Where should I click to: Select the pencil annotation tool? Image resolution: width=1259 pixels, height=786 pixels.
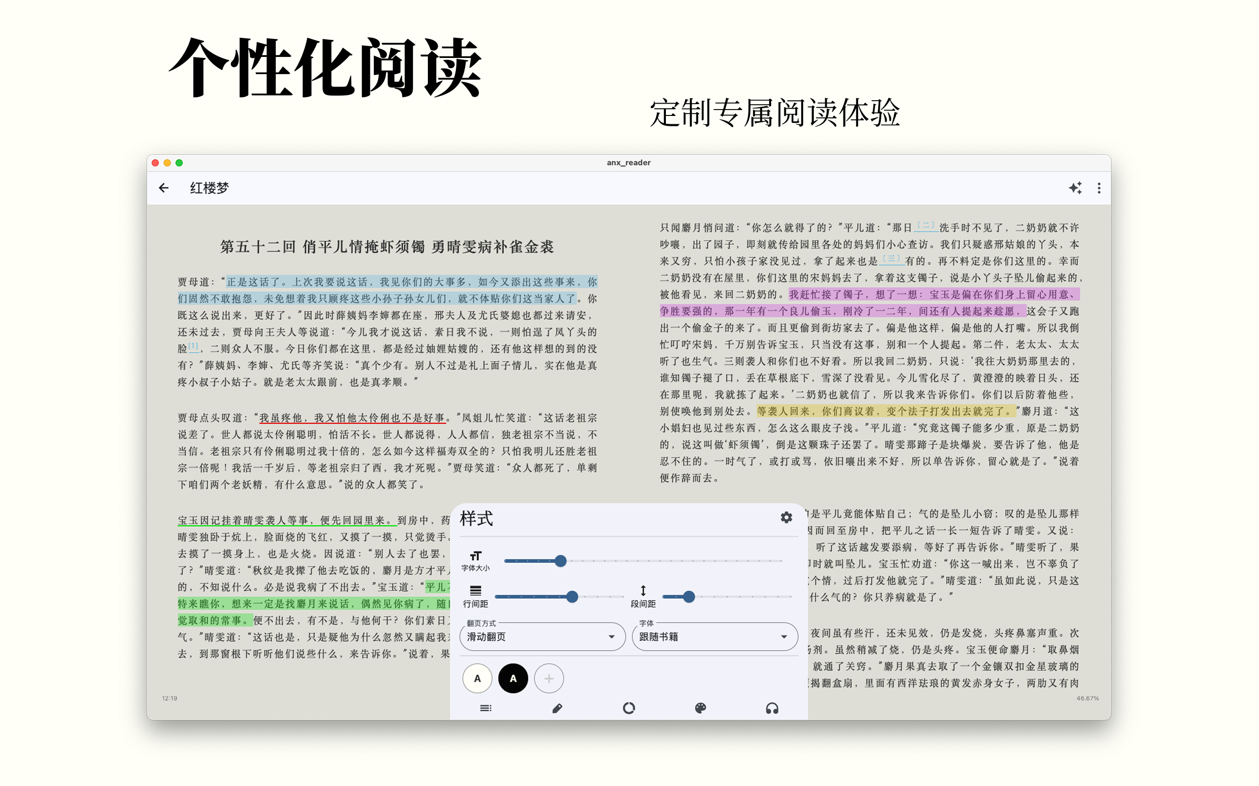tap(557, 708)
